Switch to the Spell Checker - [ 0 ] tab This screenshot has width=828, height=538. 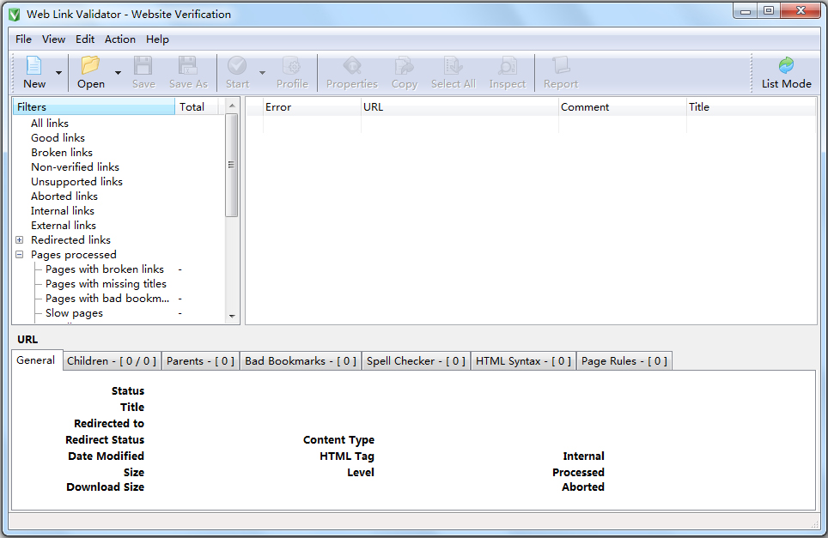416,361
